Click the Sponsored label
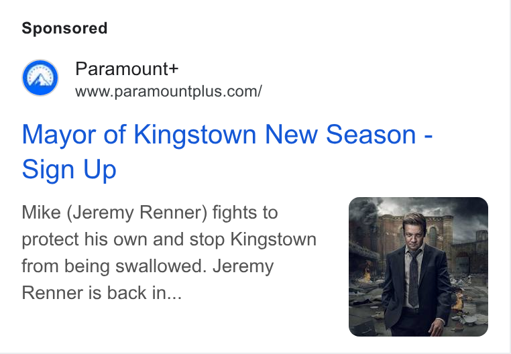The width and height of the screenshot is (511, 354). click(x=64, y=28)
